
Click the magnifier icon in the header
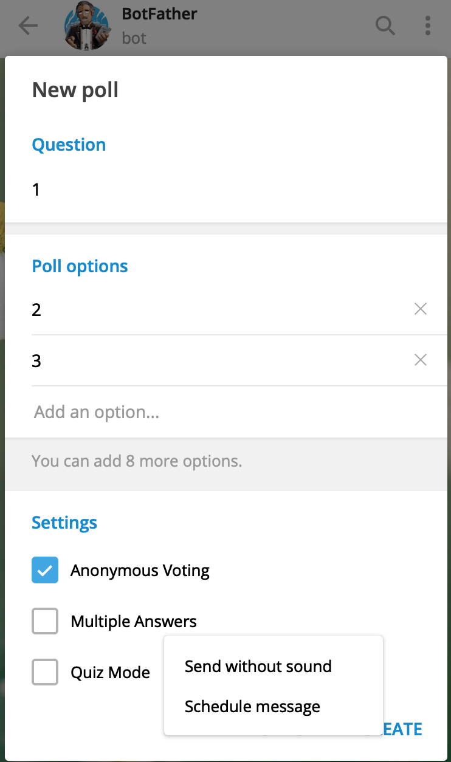[x=385, y=26]
